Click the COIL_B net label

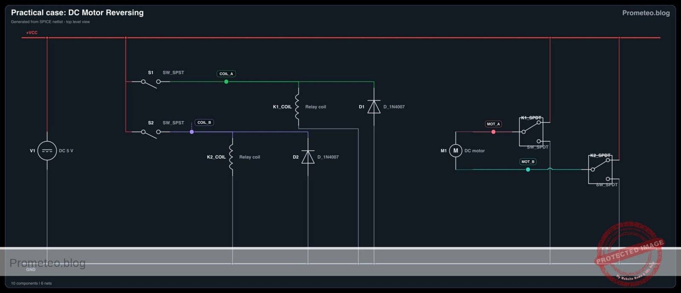204,122
